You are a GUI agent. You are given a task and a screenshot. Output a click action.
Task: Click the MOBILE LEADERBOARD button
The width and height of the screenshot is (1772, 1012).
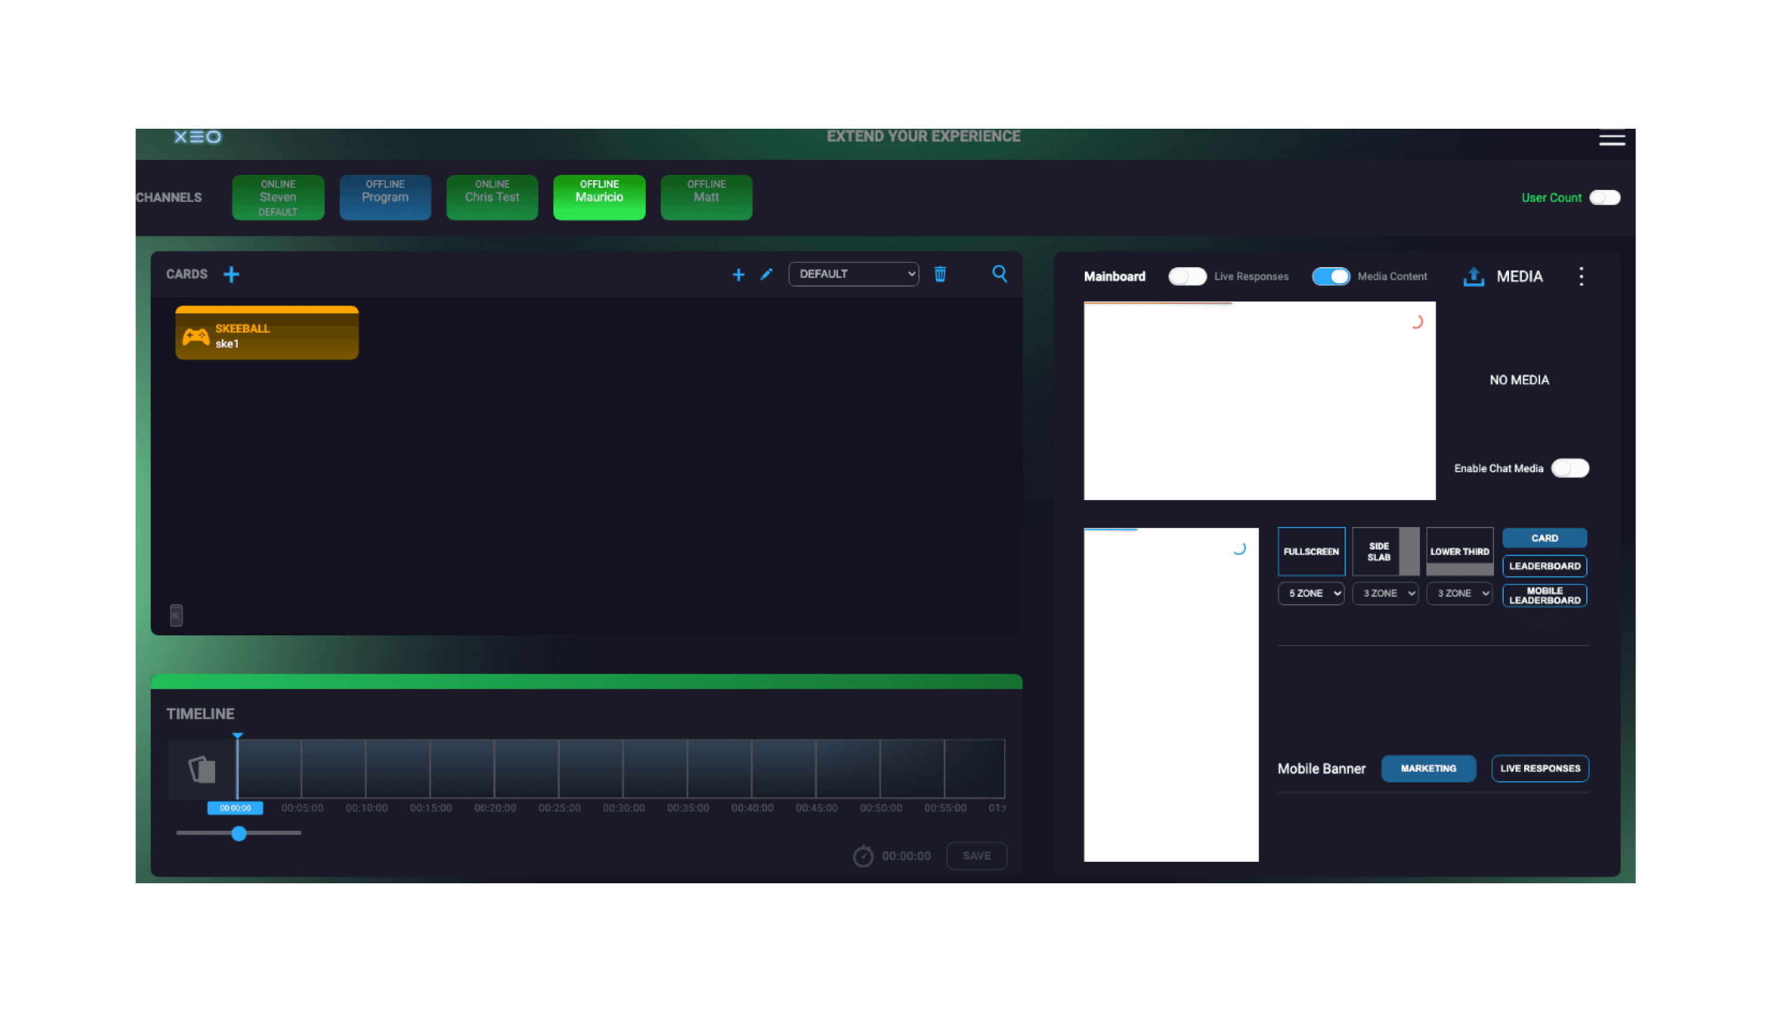tap(1544, 596)
